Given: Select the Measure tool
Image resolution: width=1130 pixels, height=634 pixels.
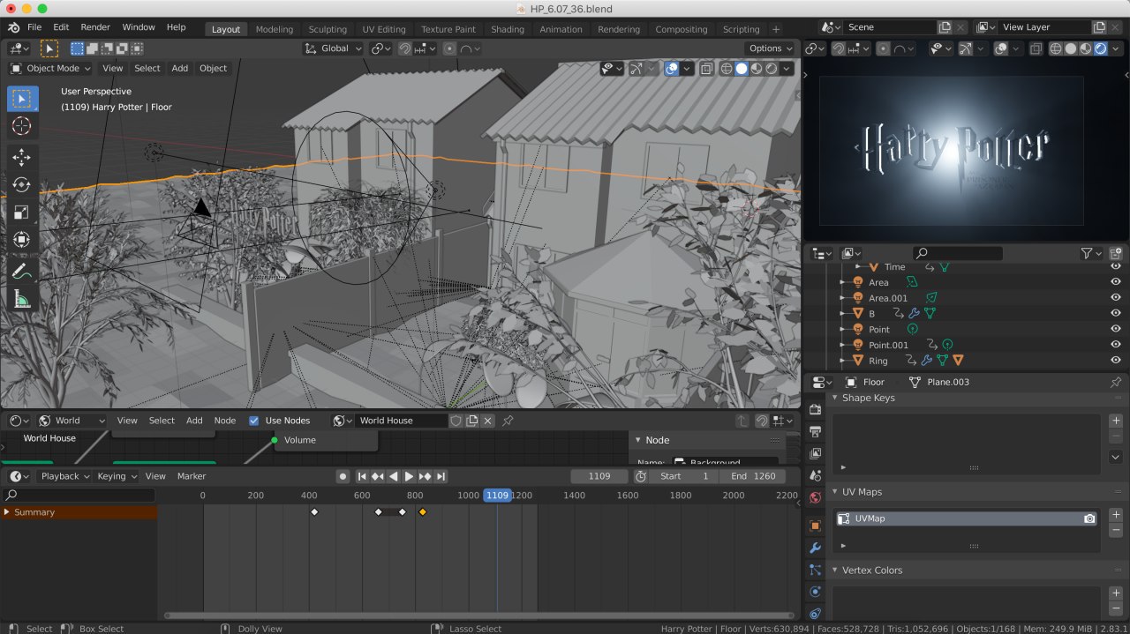Looking at the screenshot, I should coord(22,300).
